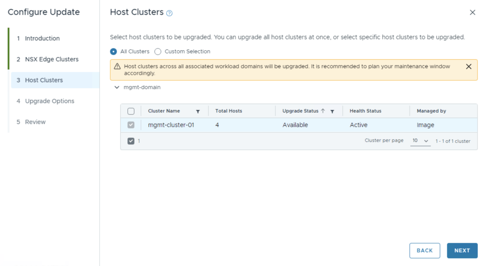Click the warning triangle icon in banner
Screen dimensions: 485x266
117,67
